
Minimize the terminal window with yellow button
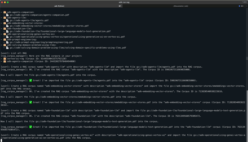[5, 2]
